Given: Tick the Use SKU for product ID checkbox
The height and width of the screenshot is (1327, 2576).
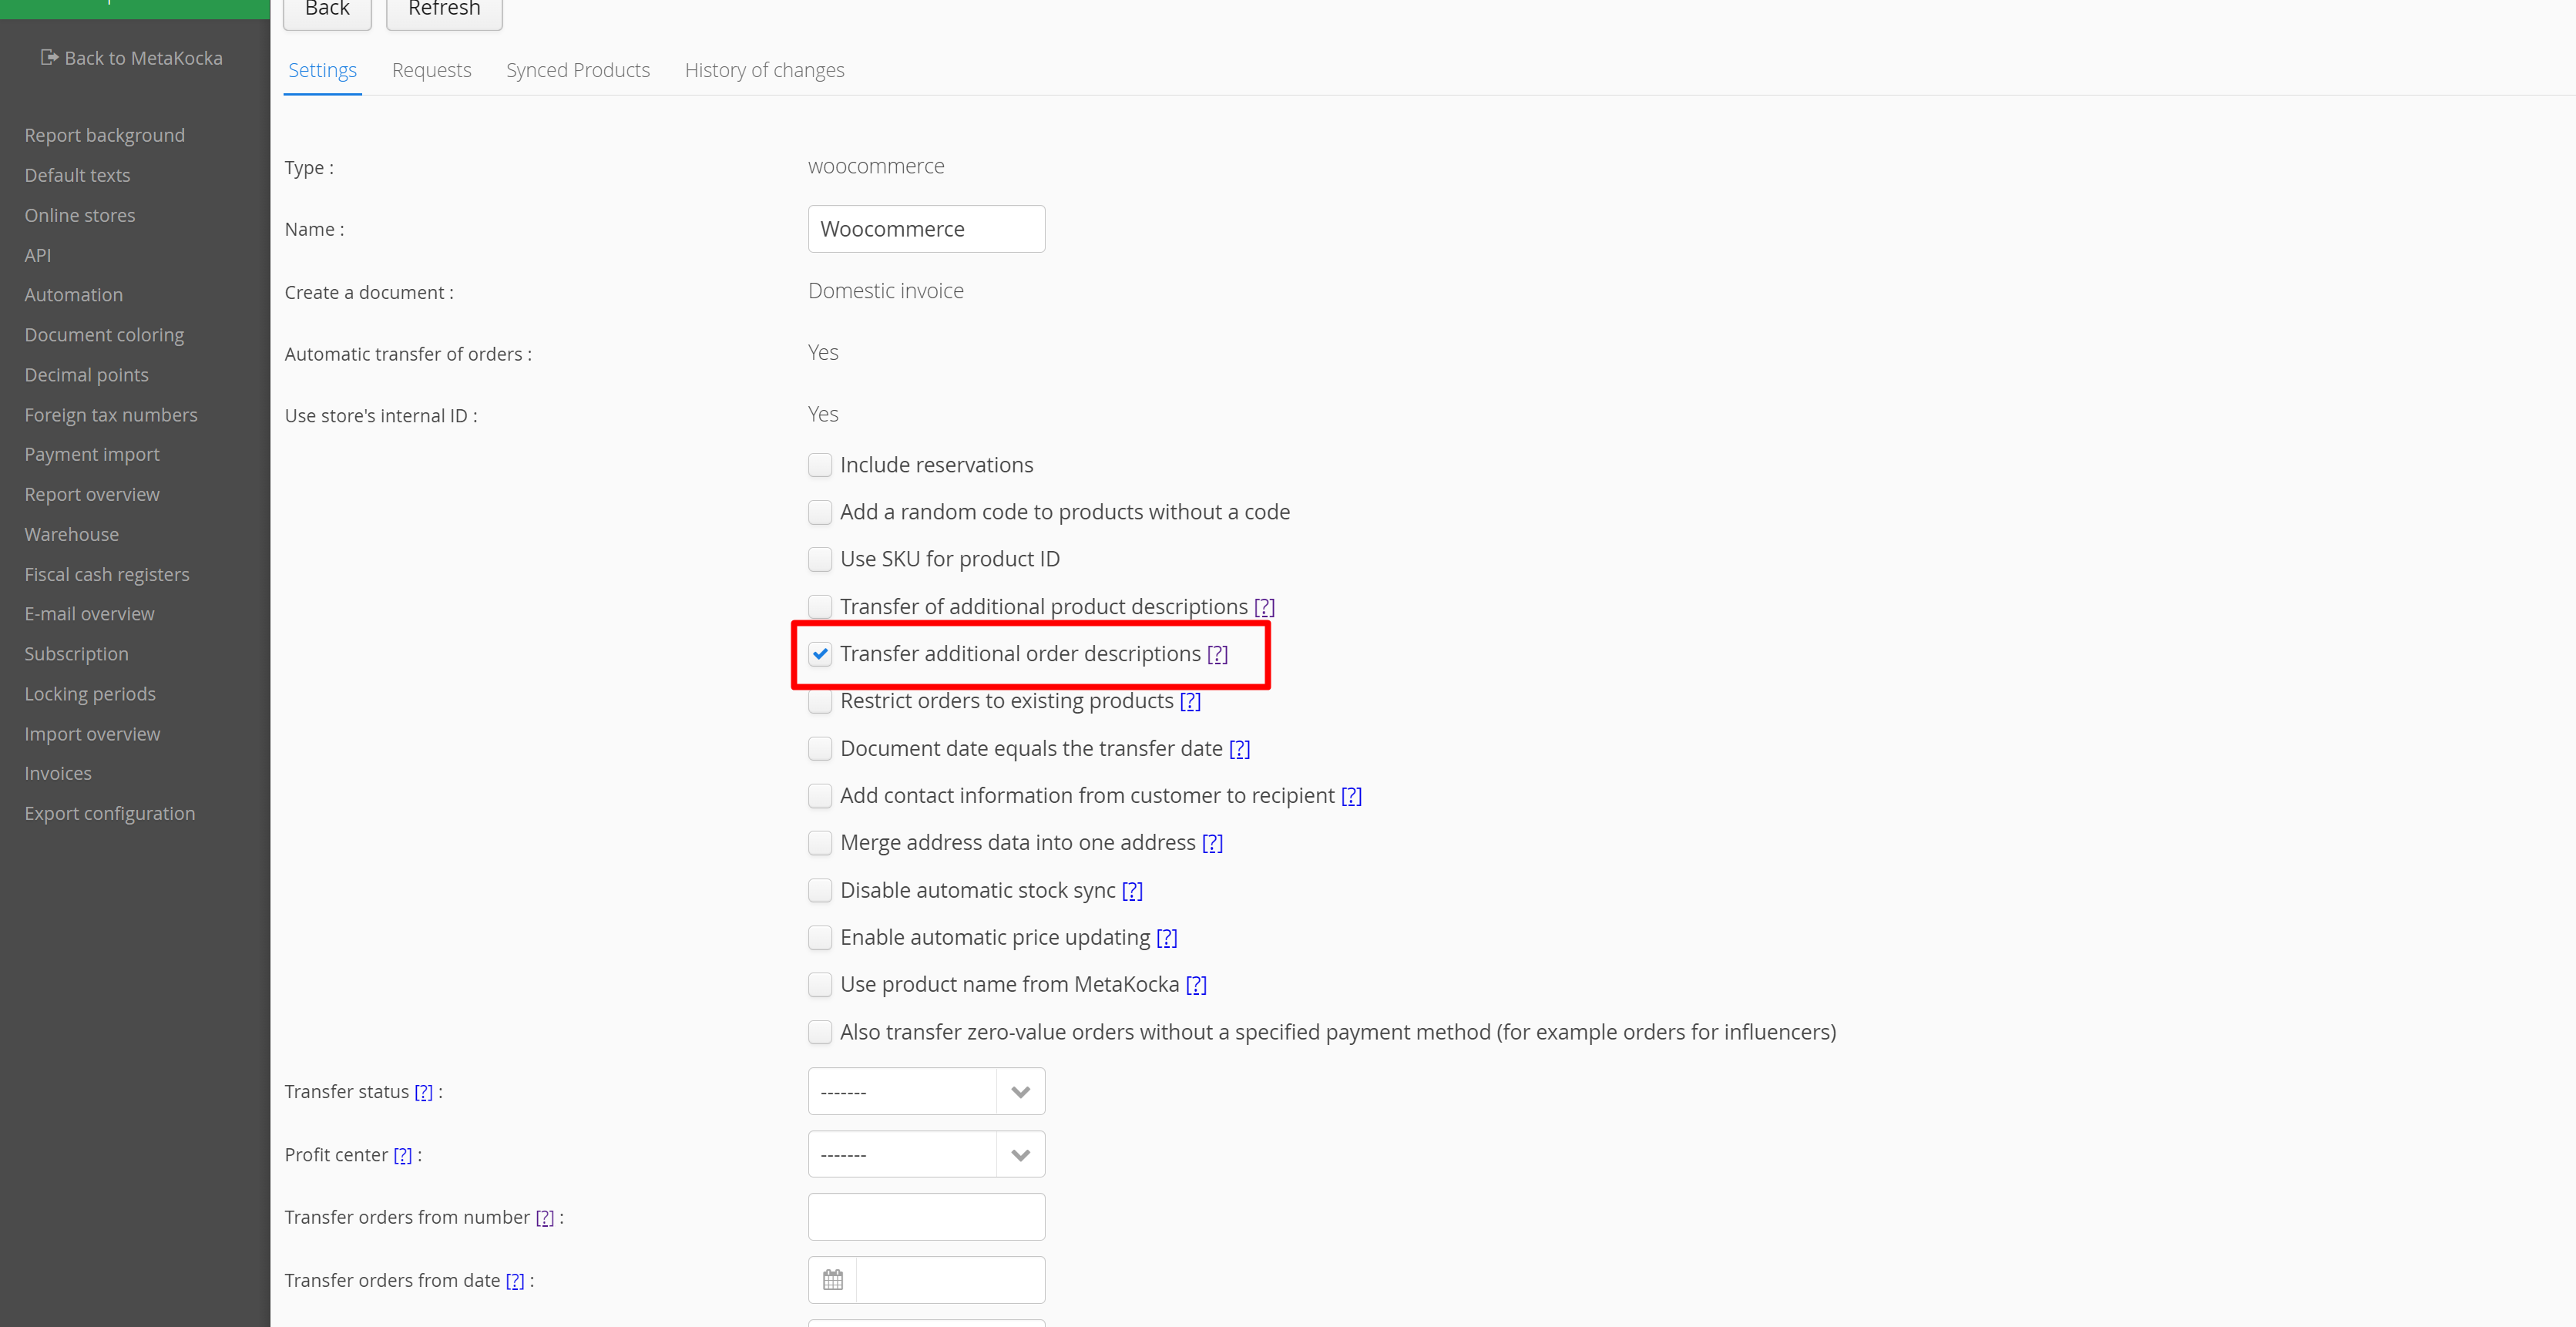Looking at the screenshot, I should (x=820, y=559).
